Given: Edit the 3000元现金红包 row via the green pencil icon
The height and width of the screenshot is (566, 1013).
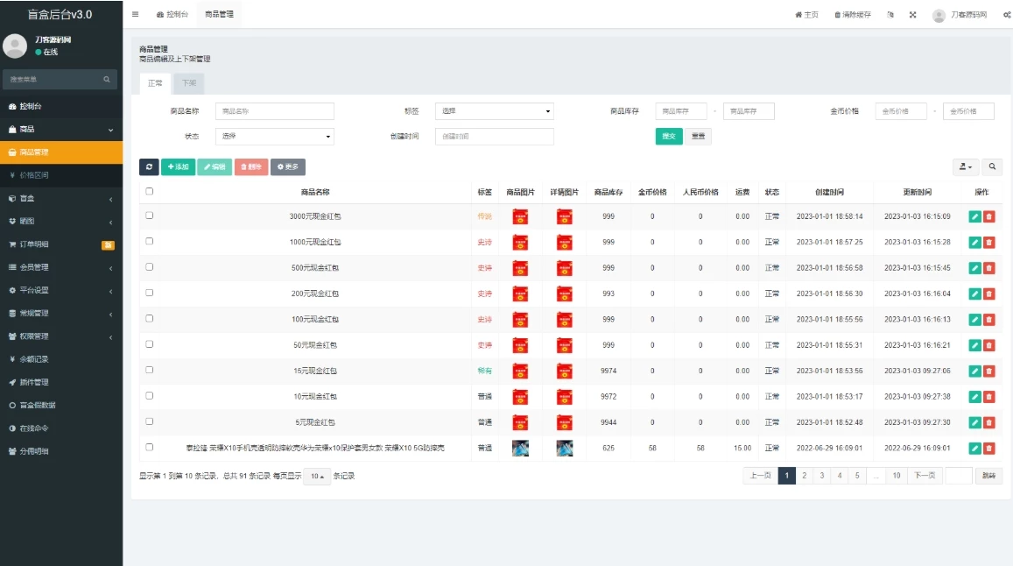Looking at the screenshot, I should tap(974, 216).
